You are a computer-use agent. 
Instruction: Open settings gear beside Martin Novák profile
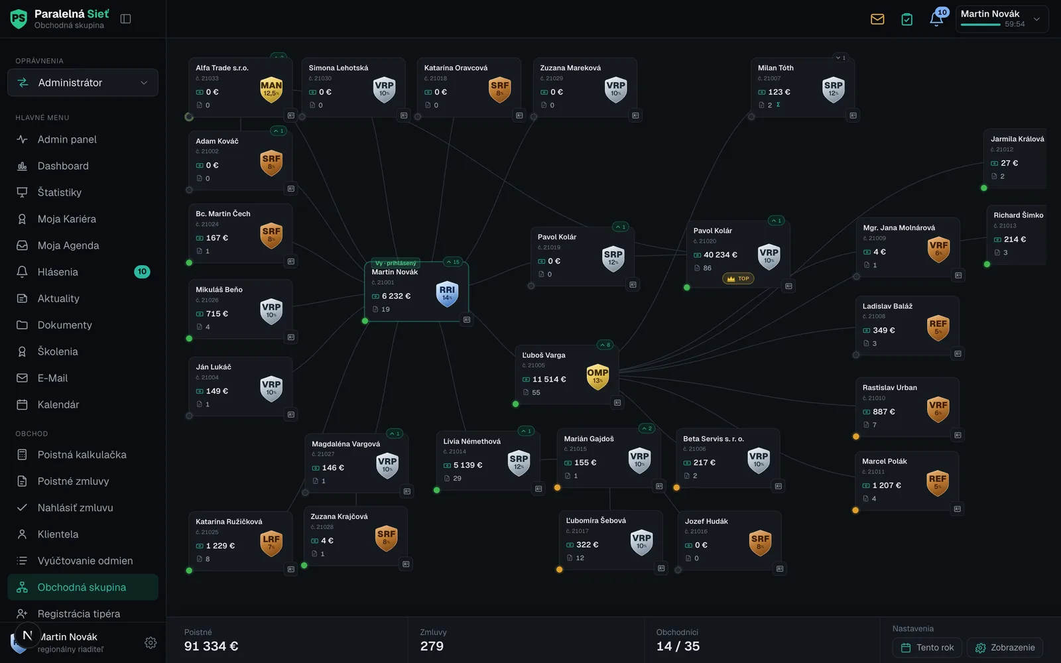[x=151, y=642]
